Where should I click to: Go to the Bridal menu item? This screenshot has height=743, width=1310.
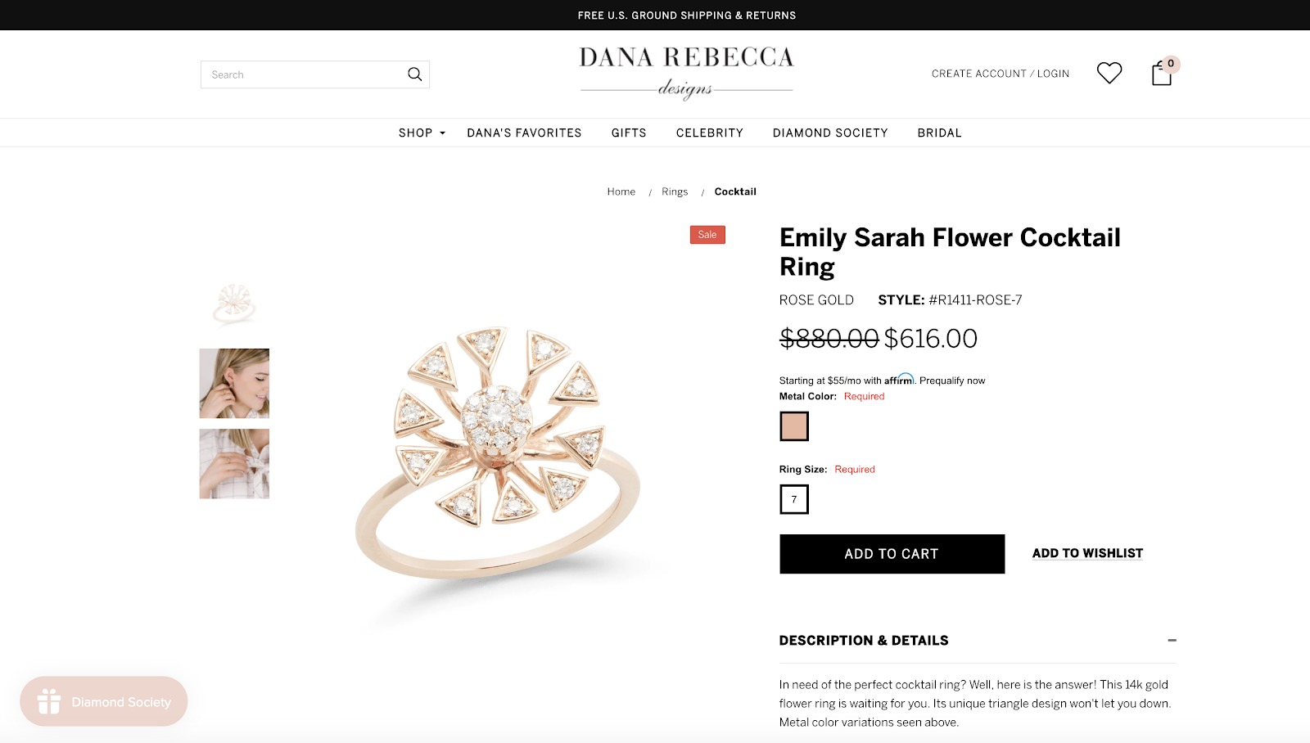[939, 133]
